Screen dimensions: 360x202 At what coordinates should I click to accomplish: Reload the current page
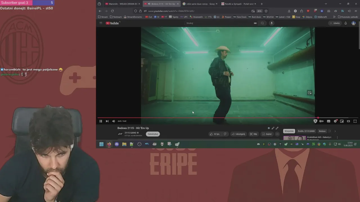[x=112, y=11]
